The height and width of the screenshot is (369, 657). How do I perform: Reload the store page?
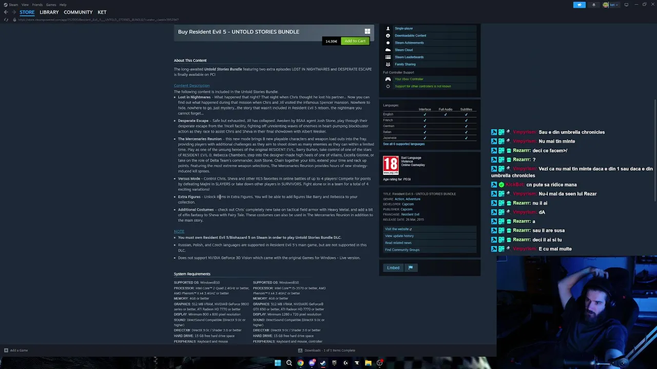[x=6, y=19]
